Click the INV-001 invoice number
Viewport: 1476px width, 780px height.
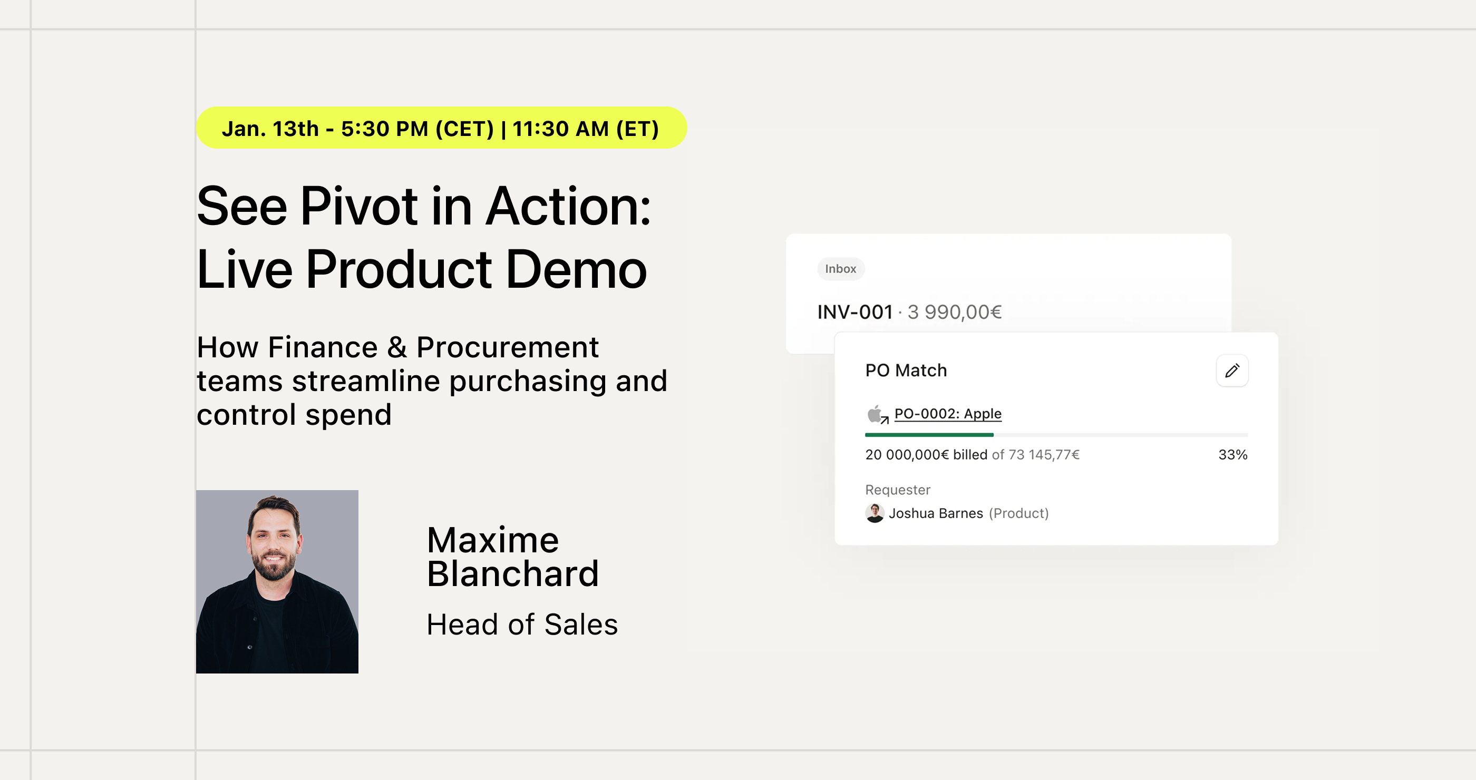855,312
